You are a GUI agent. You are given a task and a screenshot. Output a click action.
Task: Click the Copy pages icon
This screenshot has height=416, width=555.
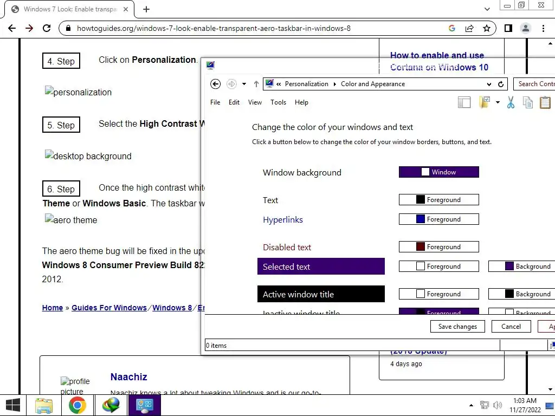[x=528, y=102]
